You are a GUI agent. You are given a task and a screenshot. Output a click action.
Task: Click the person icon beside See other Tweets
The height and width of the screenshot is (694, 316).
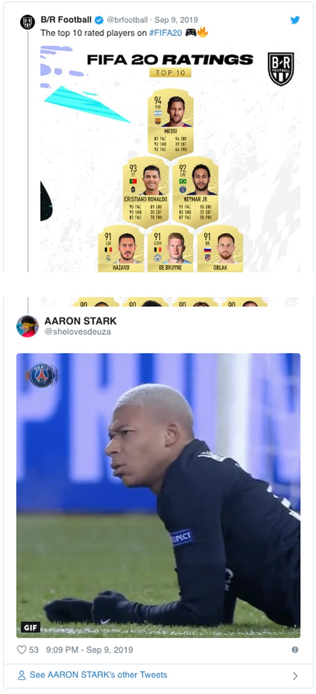pyautogui.click(x=22, y=675)
